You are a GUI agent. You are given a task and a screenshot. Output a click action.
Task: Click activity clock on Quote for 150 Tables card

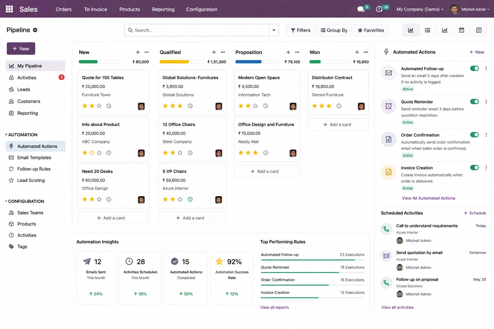click(x=109, y=106)
